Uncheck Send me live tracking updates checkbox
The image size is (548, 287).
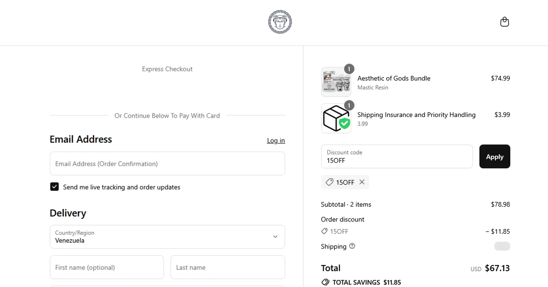(54, 187)
